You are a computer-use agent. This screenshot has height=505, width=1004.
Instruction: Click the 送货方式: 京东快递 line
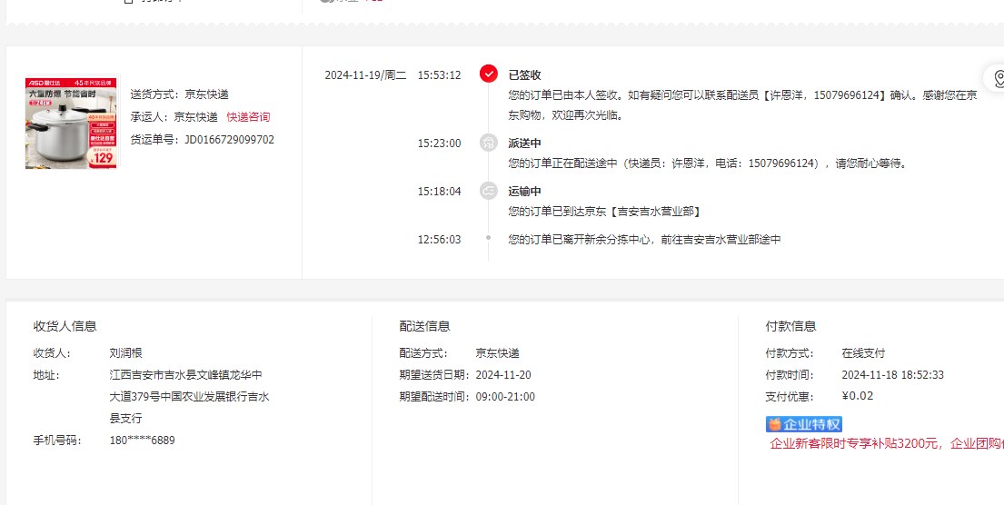[x=179, y=94]
